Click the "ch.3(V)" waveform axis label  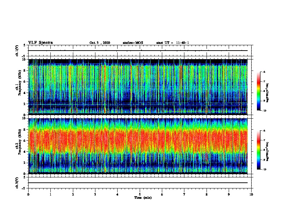[17, 183]
